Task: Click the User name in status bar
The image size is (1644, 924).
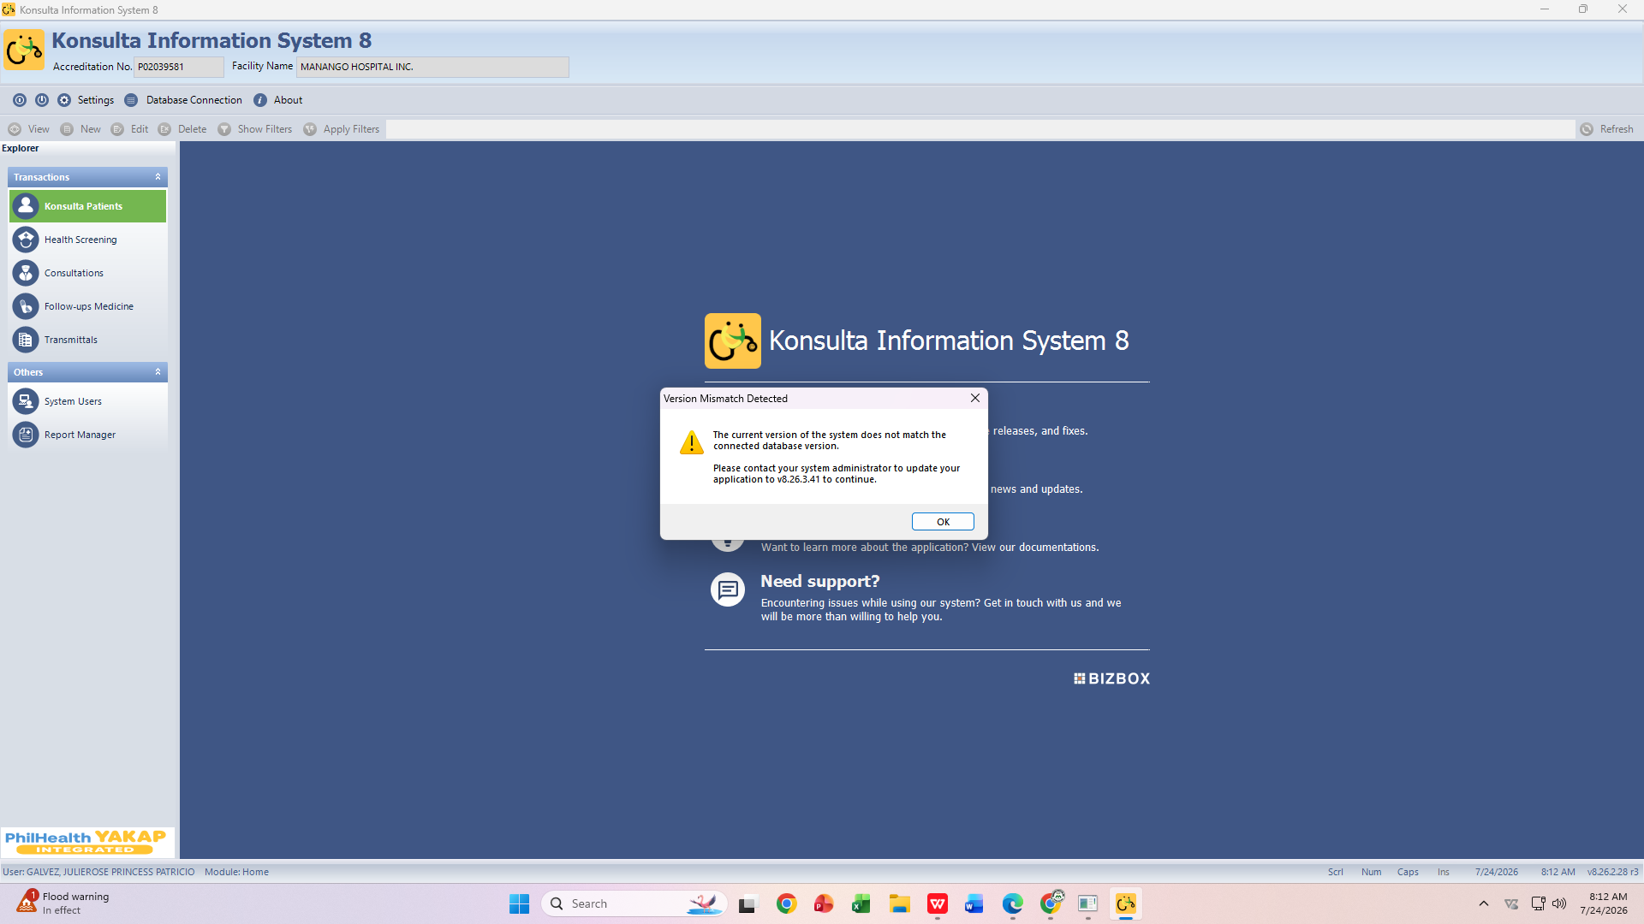Action: point(98,872)
